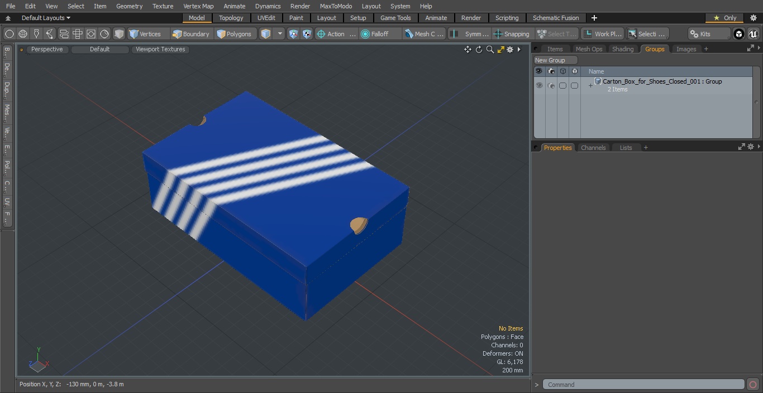Open Perspective view type dropdown

click(x=47, y=49)
